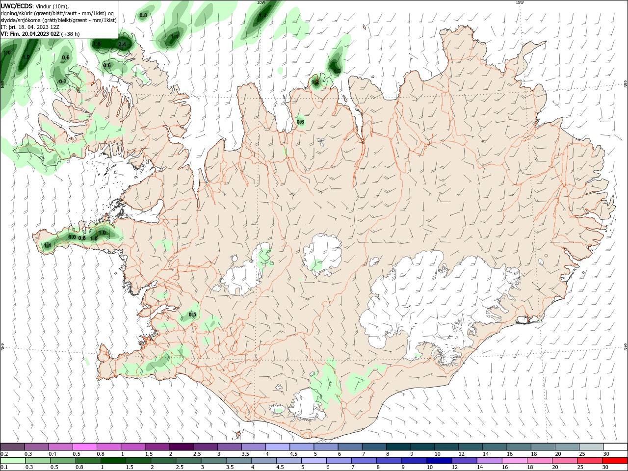Select the darkest green swatch after 1 in bottom legend
628x471 pixels.
tap(113, 461)
